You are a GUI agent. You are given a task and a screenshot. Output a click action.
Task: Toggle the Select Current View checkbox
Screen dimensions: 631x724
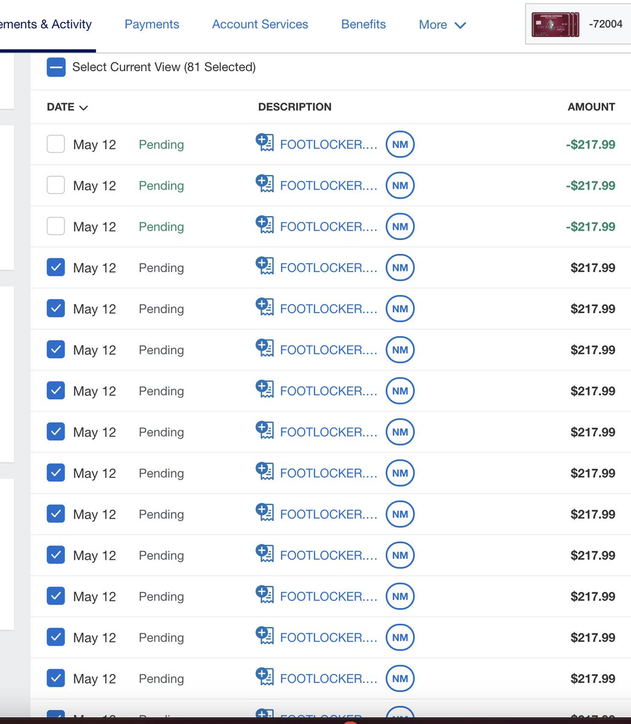56,67
